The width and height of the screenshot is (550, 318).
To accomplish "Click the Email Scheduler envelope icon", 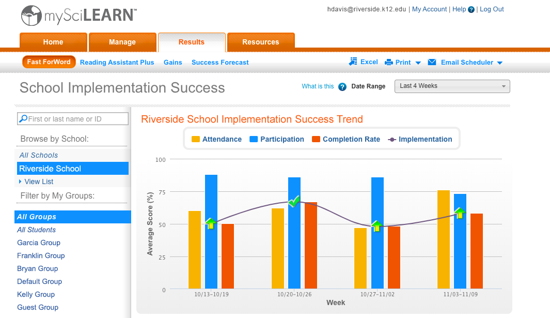I will (432, 62).
